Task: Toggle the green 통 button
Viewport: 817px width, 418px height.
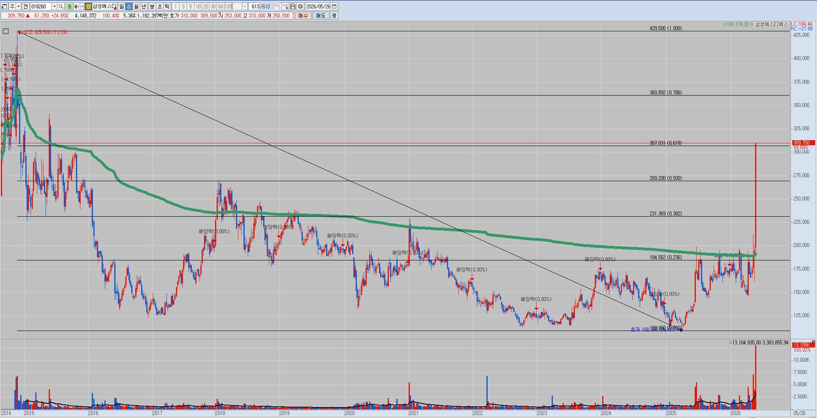Action: pos(69,6)
